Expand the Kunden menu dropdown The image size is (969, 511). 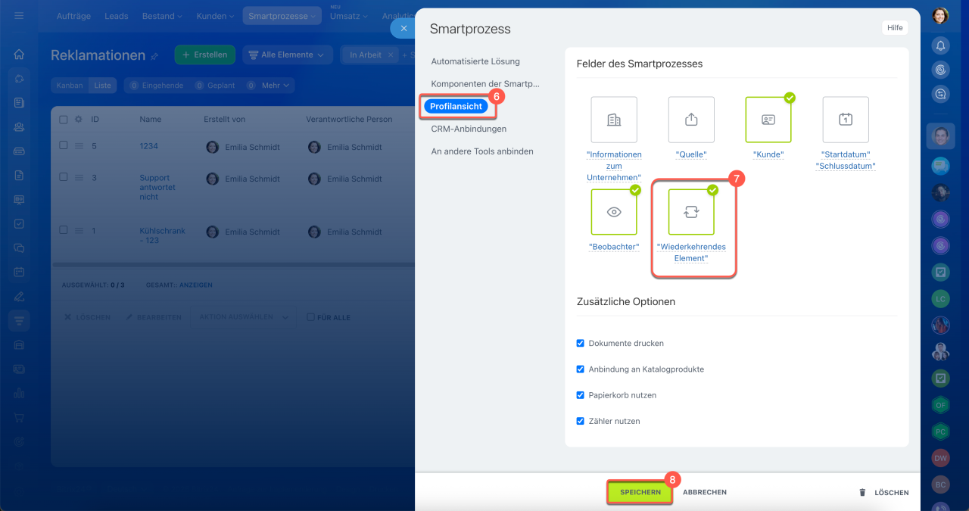pos(215,16)
